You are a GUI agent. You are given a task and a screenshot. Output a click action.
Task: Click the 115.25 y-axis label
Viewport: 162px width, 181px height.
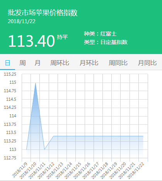(10, 74)
